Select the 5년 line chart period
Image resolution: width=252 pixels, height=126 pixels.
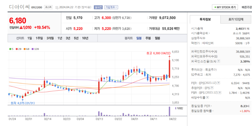(x=76, y=38)
